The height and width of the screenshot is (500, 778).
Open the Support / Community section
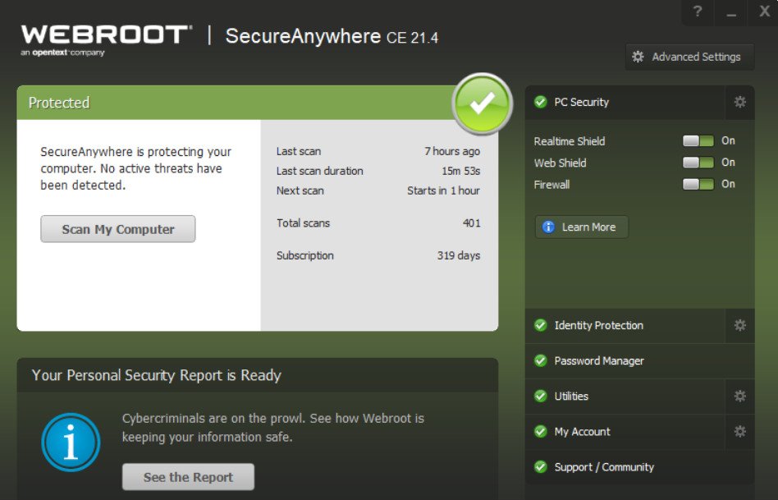pyautogui.click(x=639, y=467)
